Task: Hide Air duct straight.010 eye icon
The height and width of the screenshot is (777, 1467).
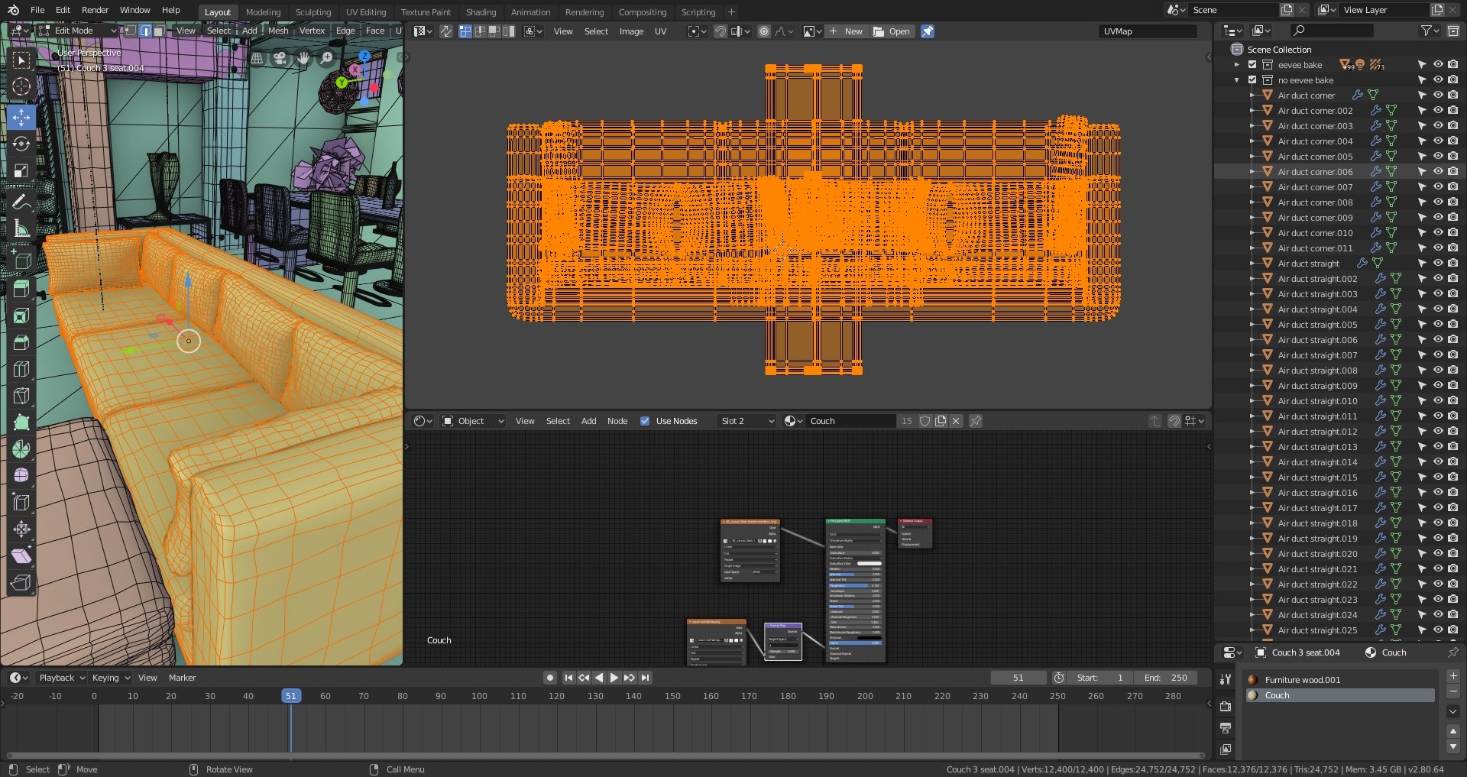Action: pyautogui.click(x=1437, y=401)
